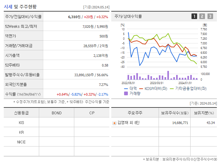Select the +0.32% daily return value
The image size is (220, 164).
(102, 17)
